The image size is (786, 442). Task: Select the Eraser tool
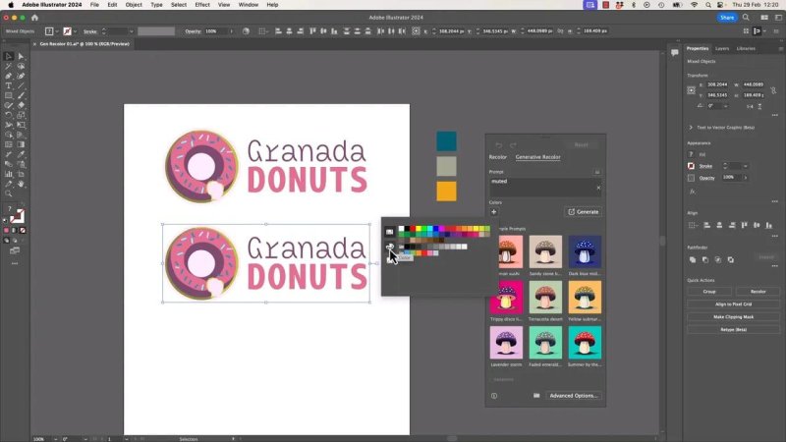coord(21,105)
